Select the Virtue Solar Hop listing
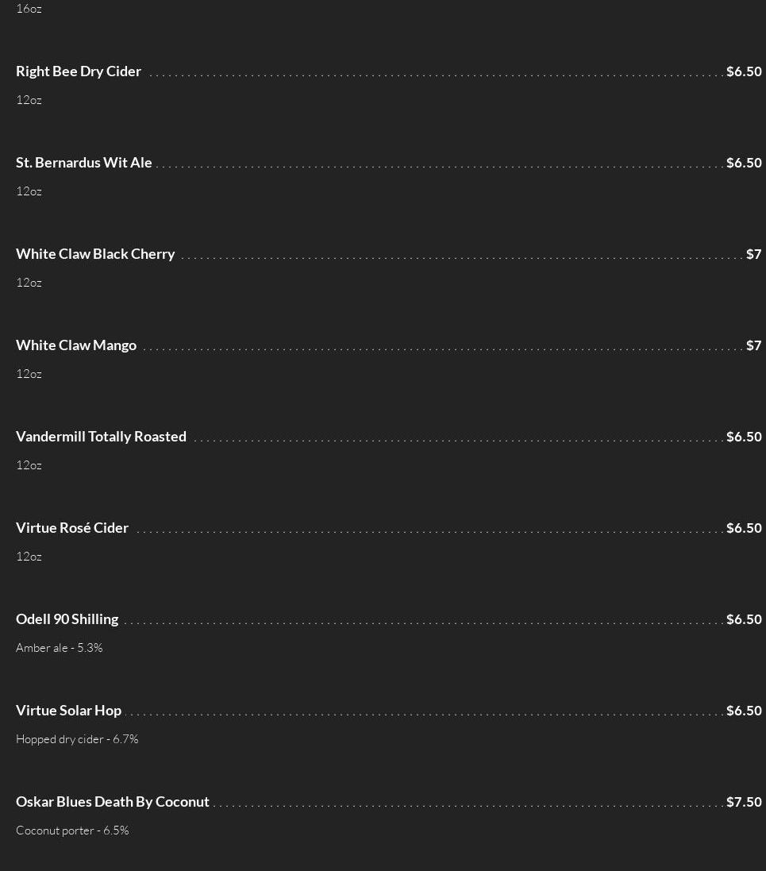 point(69,711)
